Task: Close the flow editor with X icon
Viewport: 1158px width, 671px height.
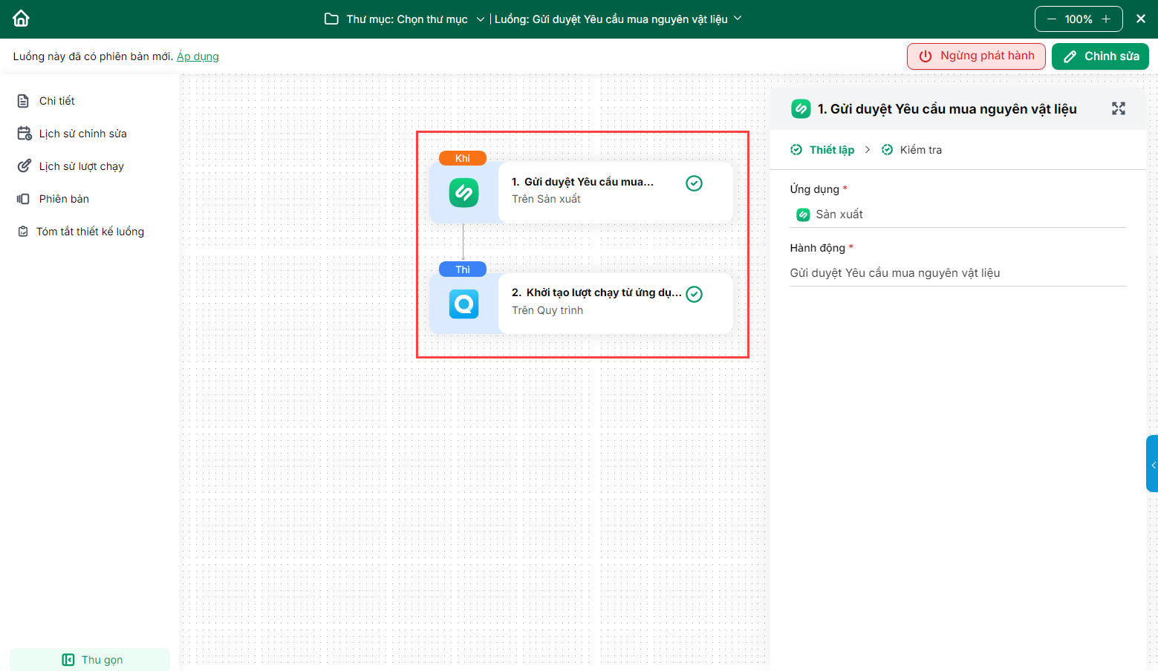Action: tap(1141, 19)
